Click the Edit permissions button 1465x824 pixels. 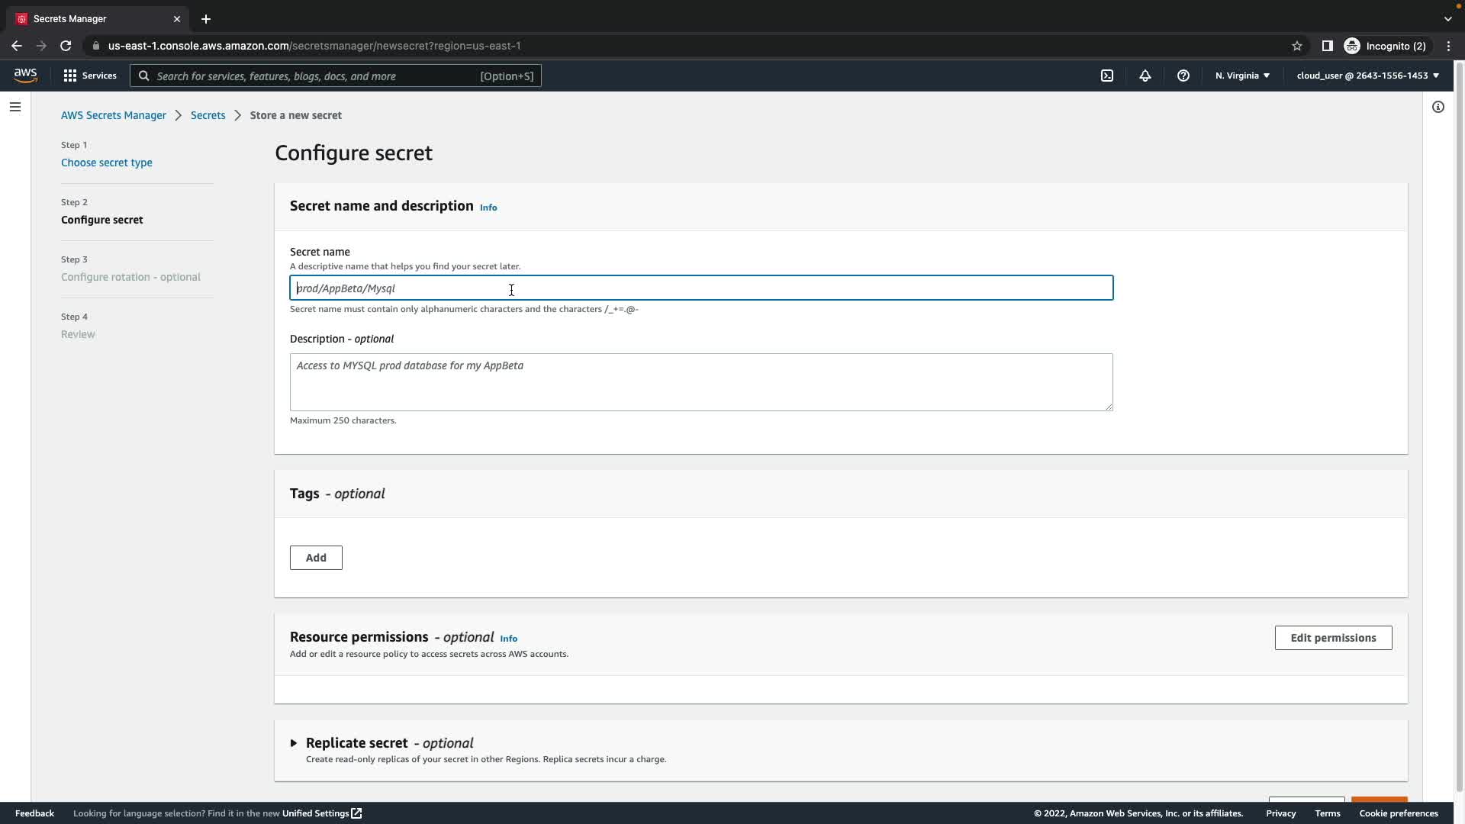1333,638
